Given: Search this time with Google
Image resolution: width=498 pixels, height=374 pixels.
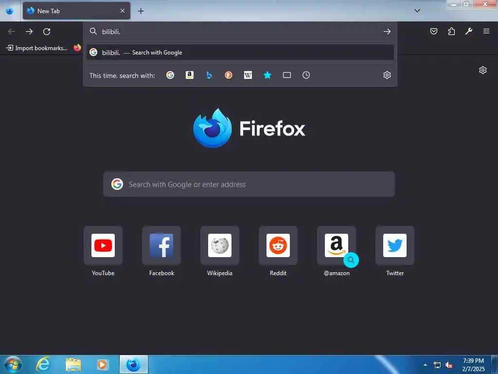Looking at the screenshot, I should (170, 75).
